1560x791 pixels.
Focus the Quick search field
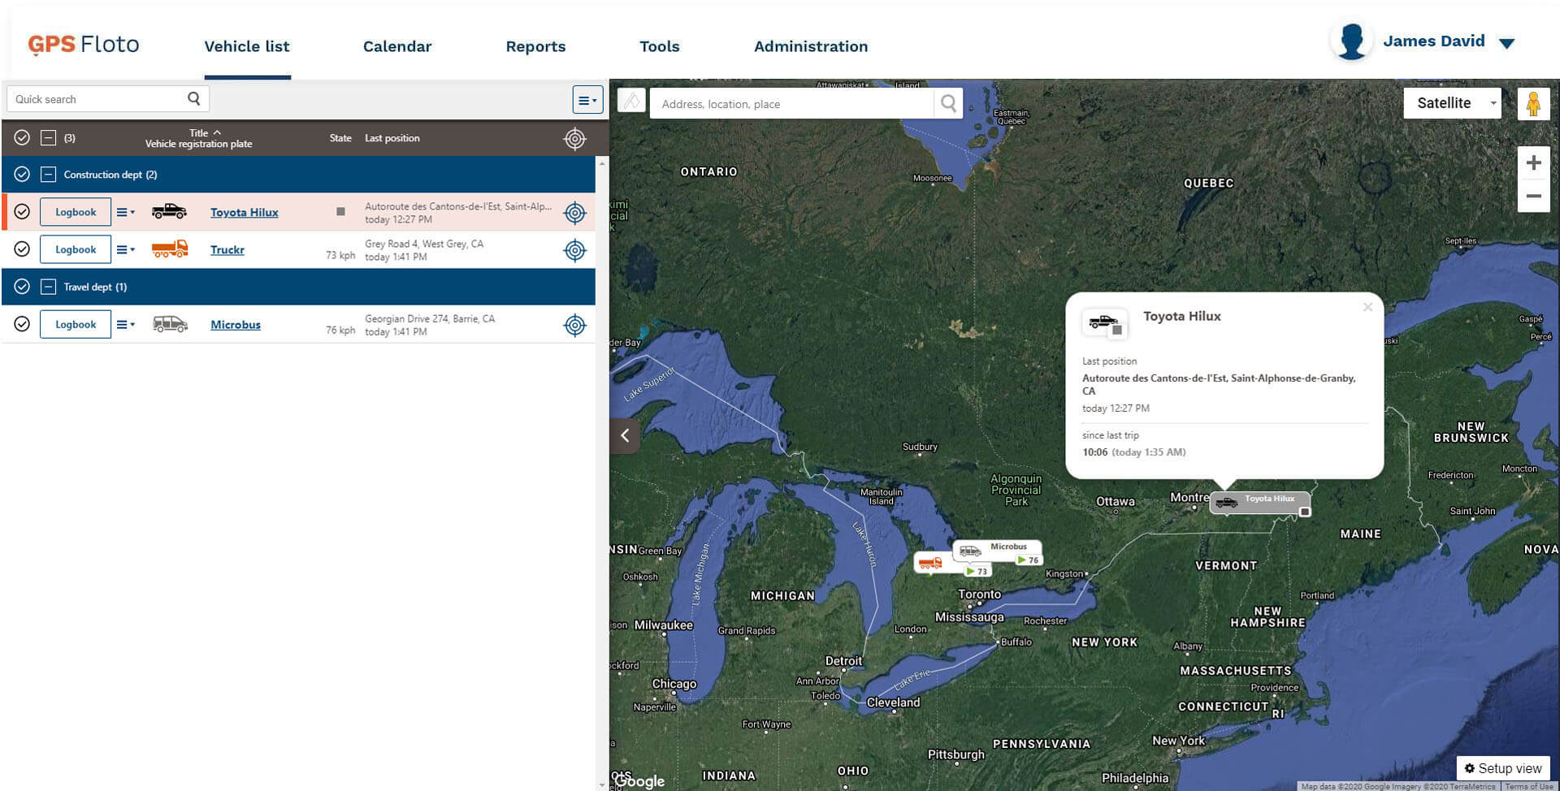[97, 99]
